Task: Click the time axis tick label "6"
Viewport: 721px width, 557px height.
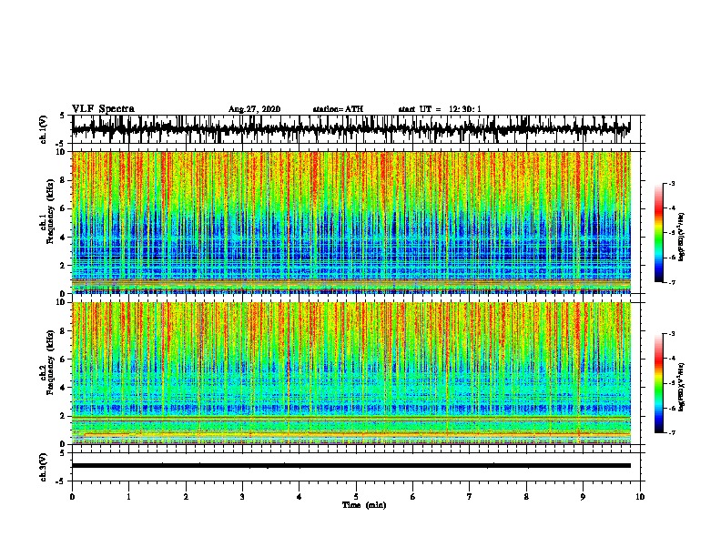Action: [413, 497]
